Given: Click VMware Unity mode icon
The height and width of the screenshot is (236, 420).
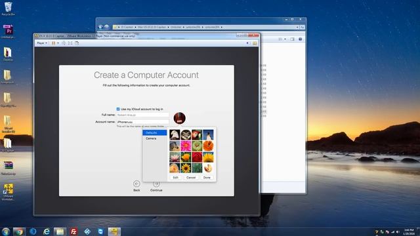Looking at the screenshot, I should (77, 43).
